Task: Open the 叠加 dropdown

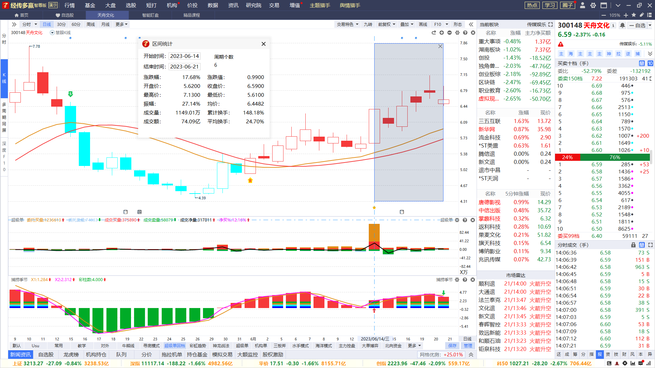Action: tap(407, 25)
